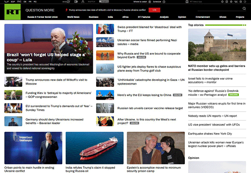Click the fortress image in Top stories
The height and width of the screenshot is (173, 251).
(x=217, y=45)
